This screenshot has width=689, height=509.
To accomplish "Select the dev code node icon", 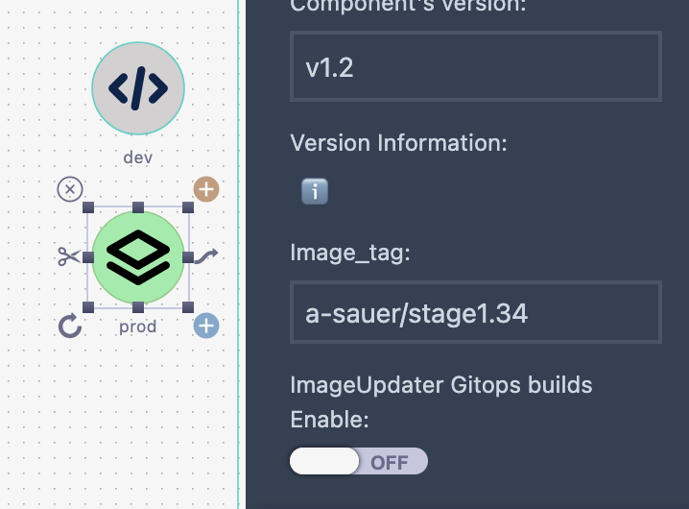I will click(x=138, y=88).
